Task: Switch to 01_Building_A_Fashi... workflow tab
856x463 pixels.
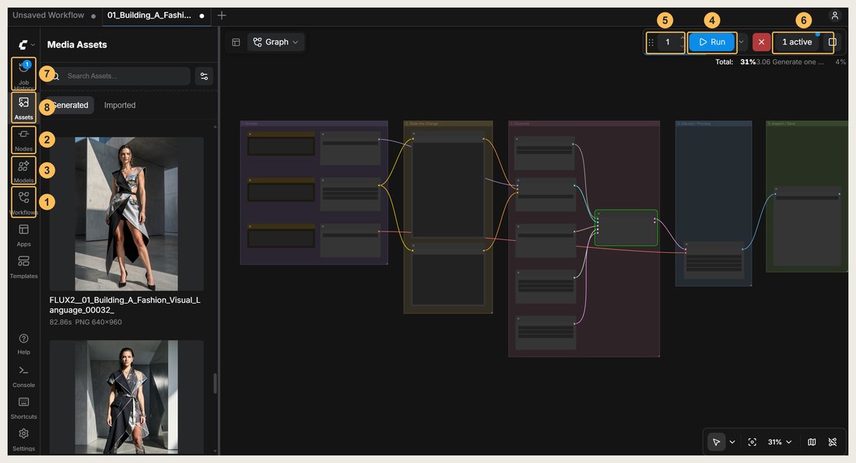Action: (156, 16)
